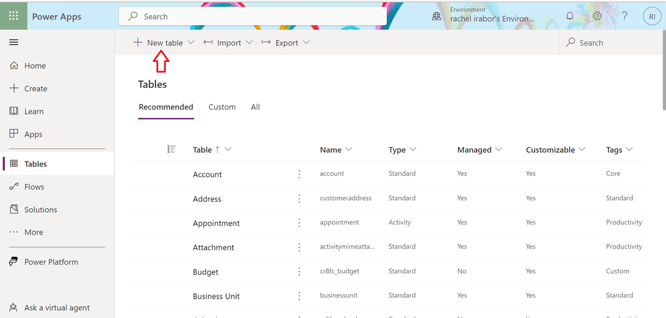
Task: Open the Appointment table
Action: point(216,223)
